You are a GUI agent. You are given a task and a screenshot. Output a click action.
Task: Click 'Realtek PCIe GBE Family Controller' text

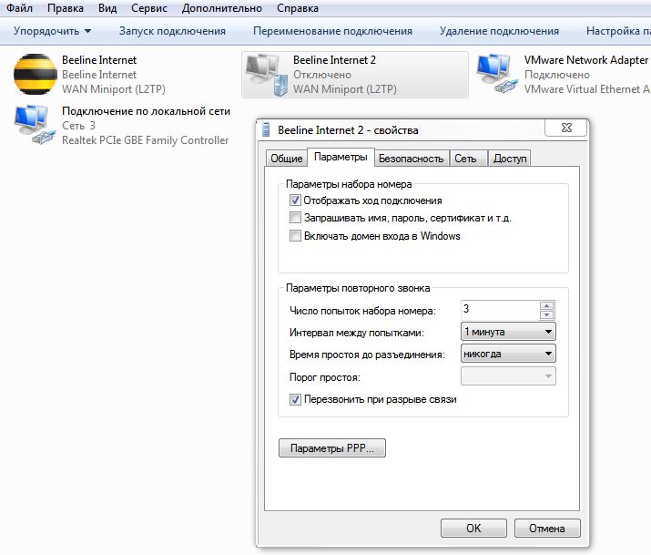pyautogui.click(x=146, y=140)
